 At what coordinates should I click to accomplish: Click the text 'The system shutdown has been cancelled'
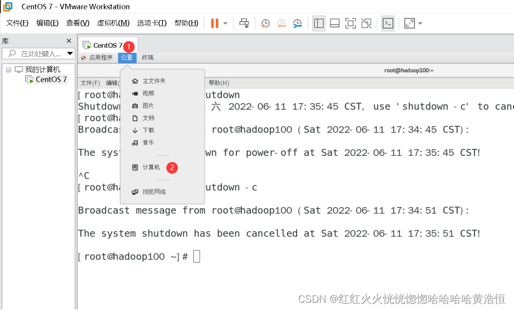coord(188,233)
